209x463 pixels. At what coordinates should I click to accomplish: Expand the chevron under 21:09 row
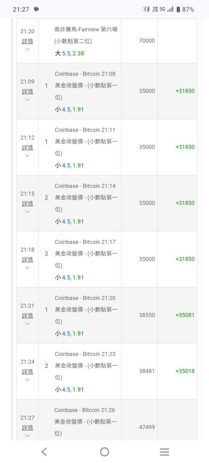tap(27, 100)
